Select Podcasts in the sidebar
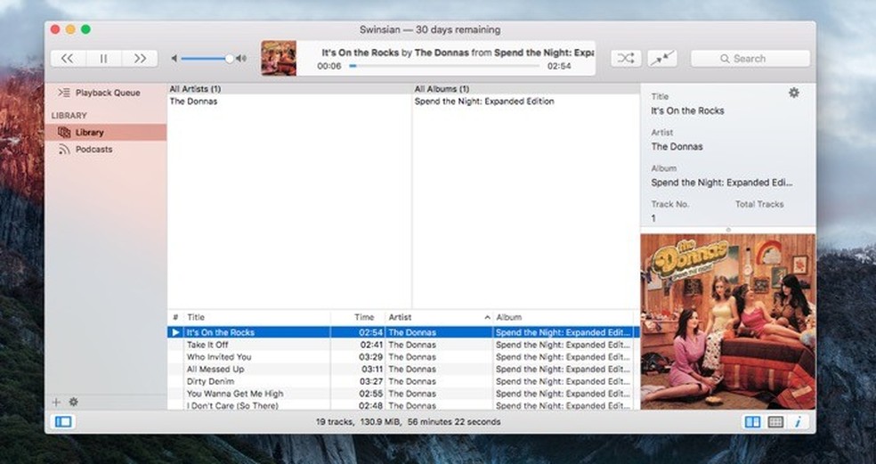Image resolution: width=876 pixels, height=464 pixels. tap(93, 150)
